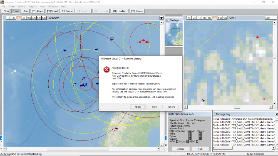Click Group map scroll left arrow
278x156 pixels.
5,149
